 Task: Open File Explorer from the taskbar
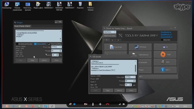coord(20,106)
